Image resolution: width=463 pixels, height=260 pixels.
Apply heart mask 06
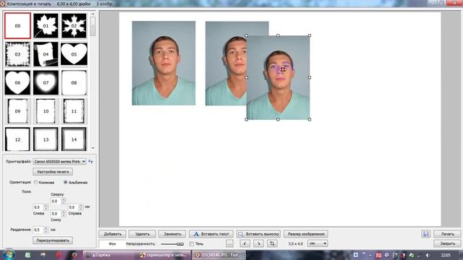click(x=17, y=82)
